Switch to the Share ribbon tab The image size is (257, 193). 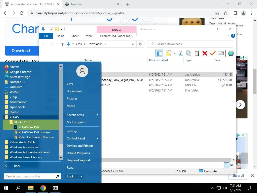point(75,36)
